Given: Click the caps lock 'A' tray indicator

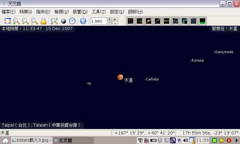Looking at the screenshot, I should click(166, 140).
